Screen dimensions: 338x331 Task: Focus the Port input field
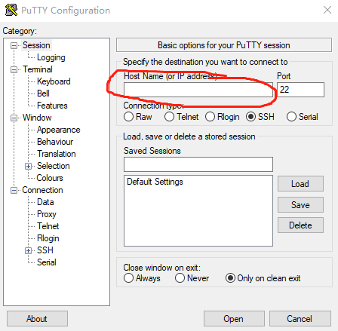point(300,90)
